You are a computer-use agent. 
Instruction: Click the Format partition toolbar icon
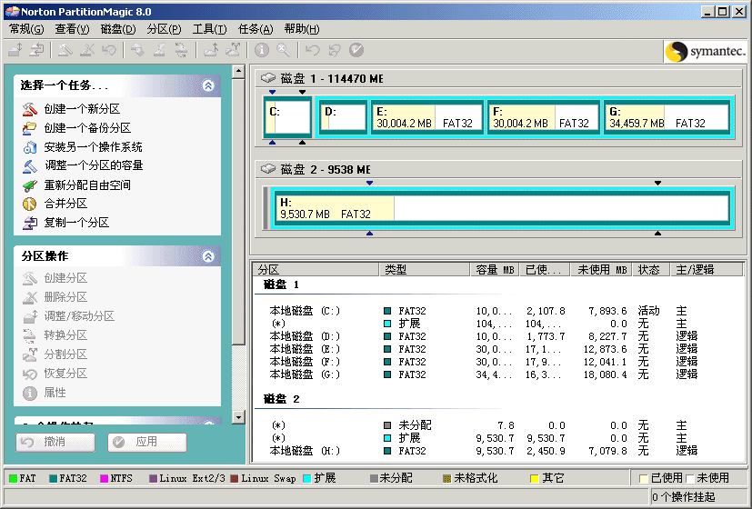pos(159,50)
